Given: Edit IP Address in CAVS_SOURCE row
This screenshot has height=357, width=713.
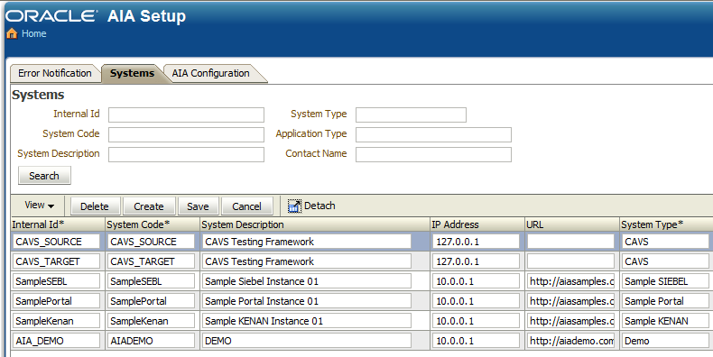Looking at the screenshot, I should pos(477,242).
